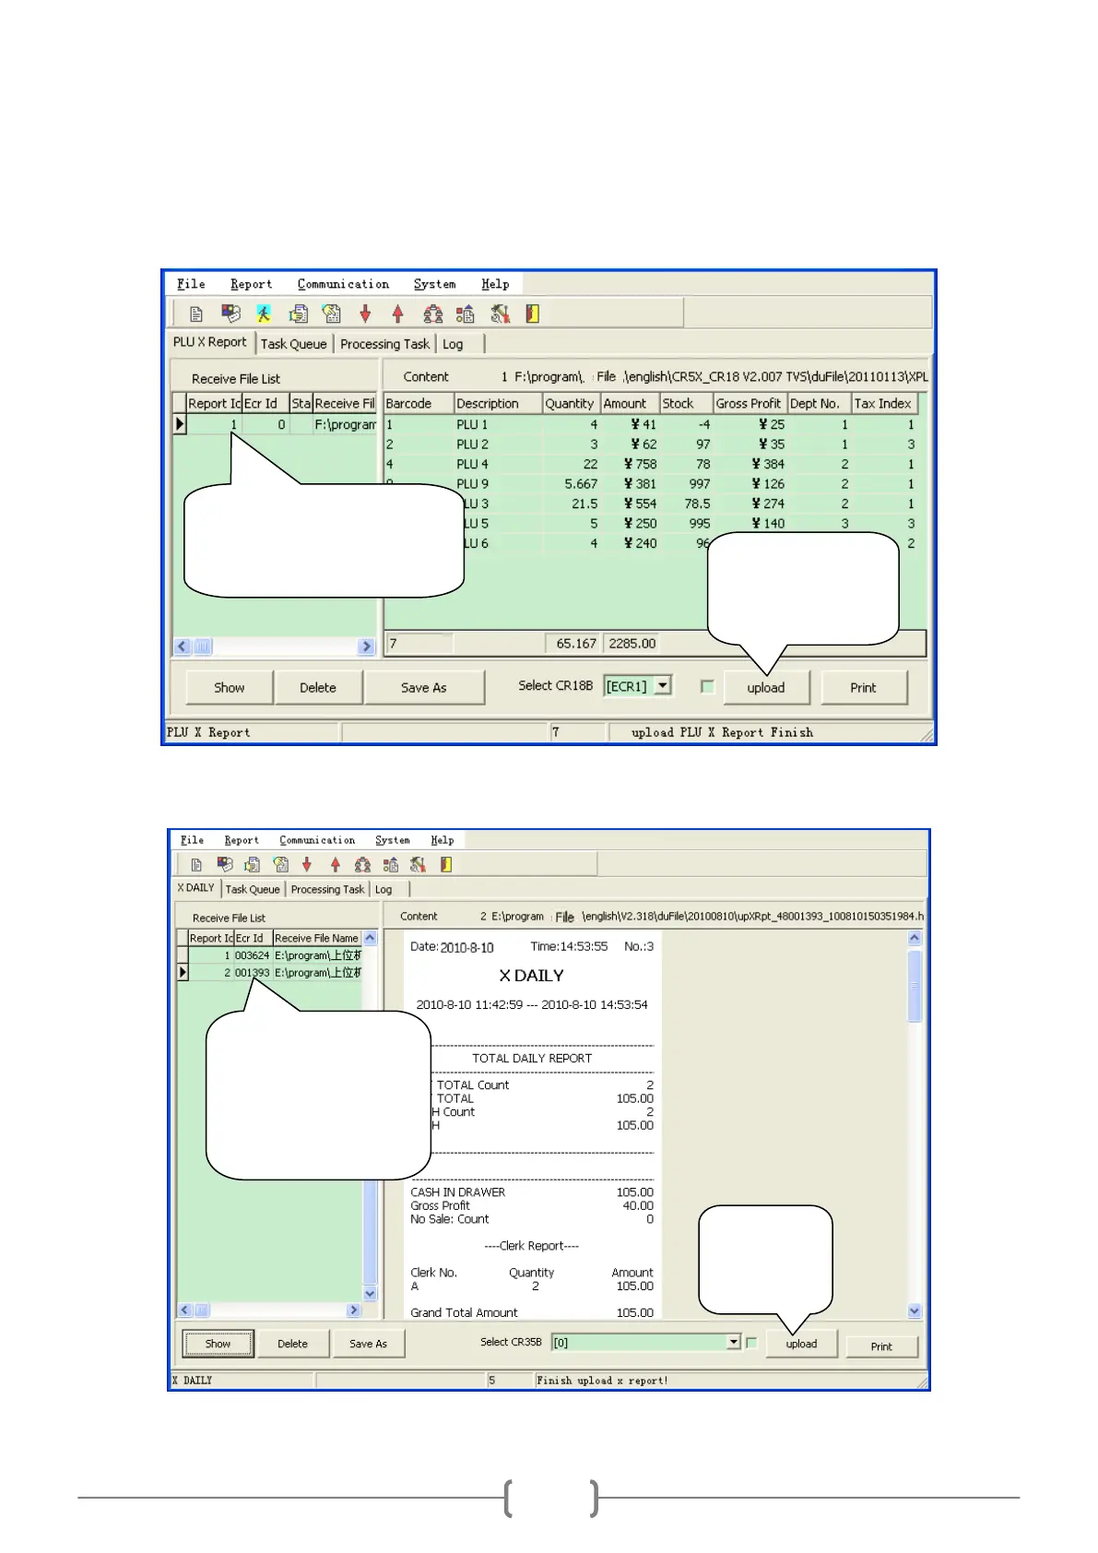Screen dimensions: 1098x1553
Task: Tick checkbox beside upload in X DAILY window
Action: click(x=751, y=1343)
